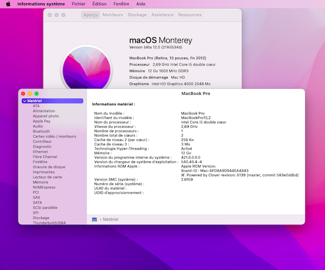This screenshot has width=325, height=270.
Task: Open the Informations système menu
Action: coord(41,4)
